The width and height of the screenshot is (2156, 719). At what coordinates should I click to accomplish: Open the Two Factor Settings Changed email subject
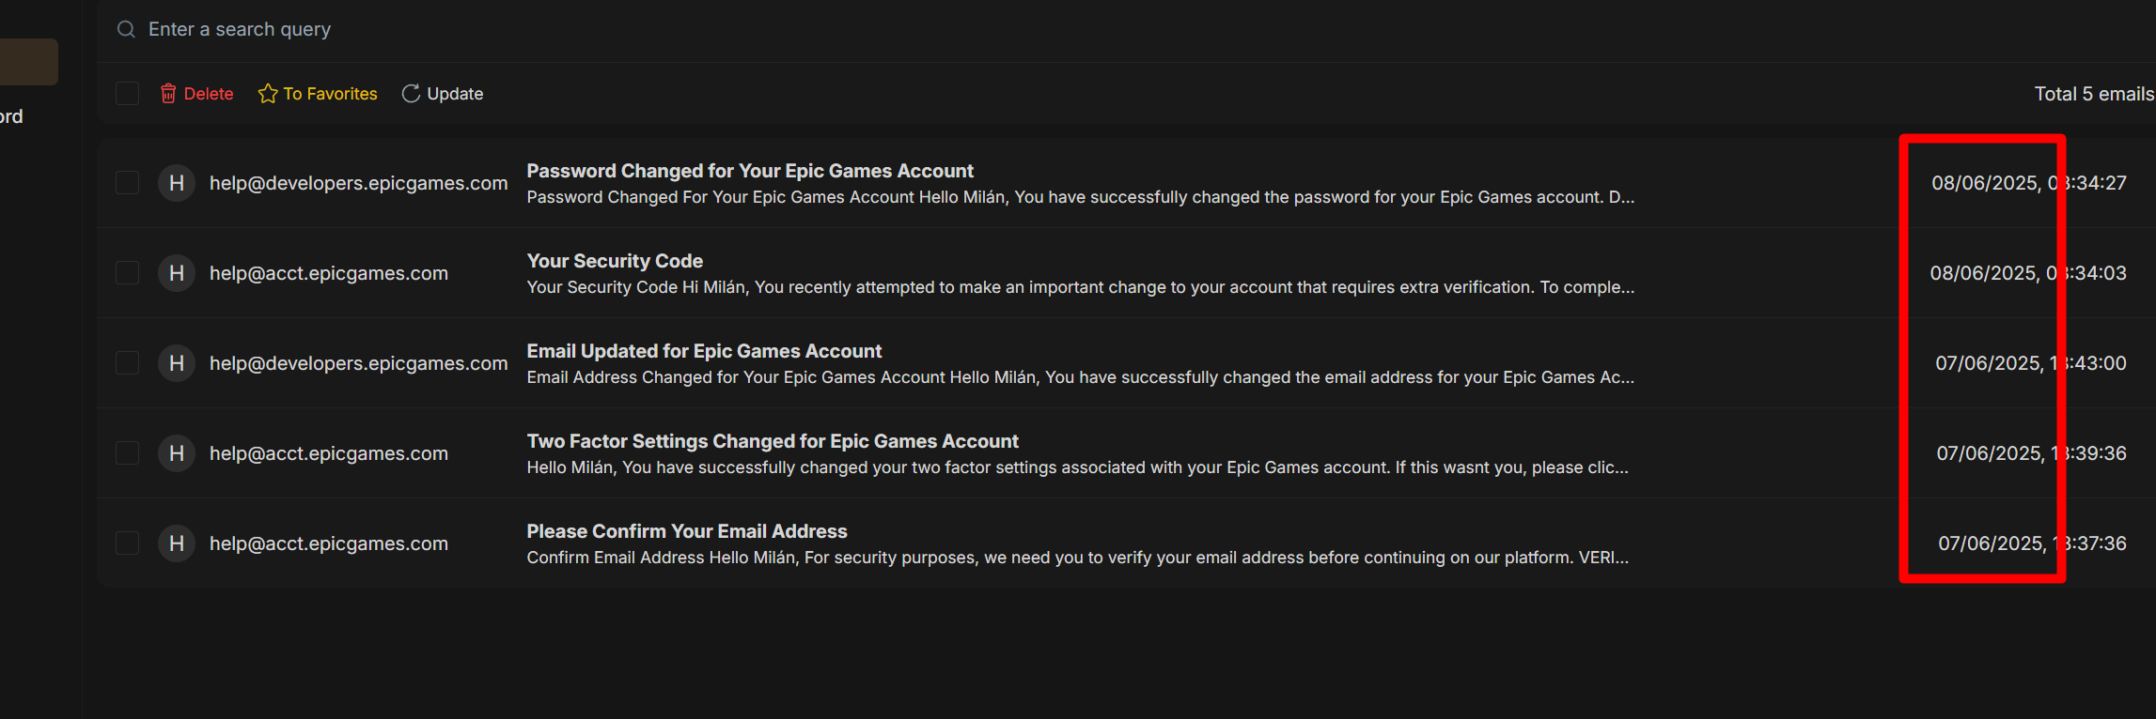click(x=773, y=441)
